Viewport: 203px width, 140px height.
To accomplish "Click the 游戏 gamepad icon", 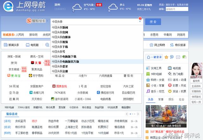I will coord(170,80).
